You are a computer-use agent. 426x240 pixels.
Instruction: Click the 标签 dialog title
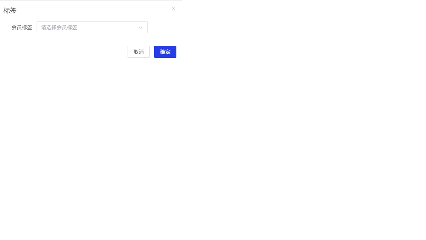point(10,11)
